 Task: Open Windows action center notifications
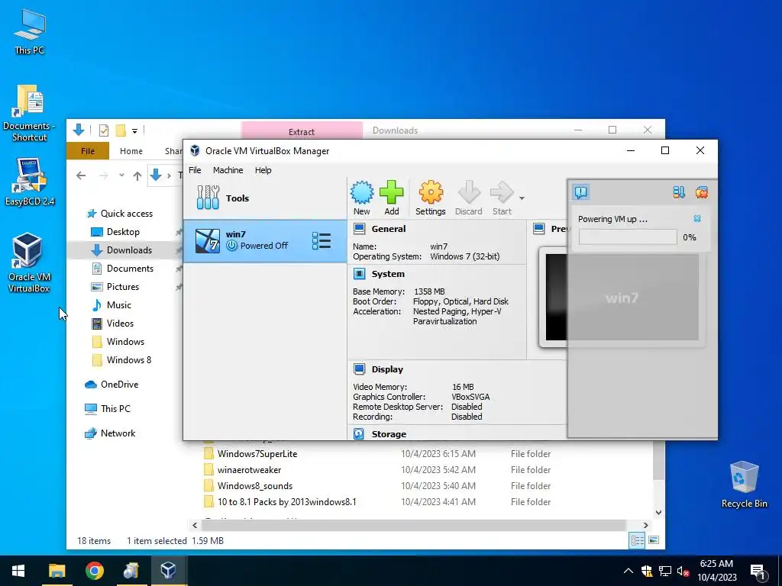[x=758, y=572]
